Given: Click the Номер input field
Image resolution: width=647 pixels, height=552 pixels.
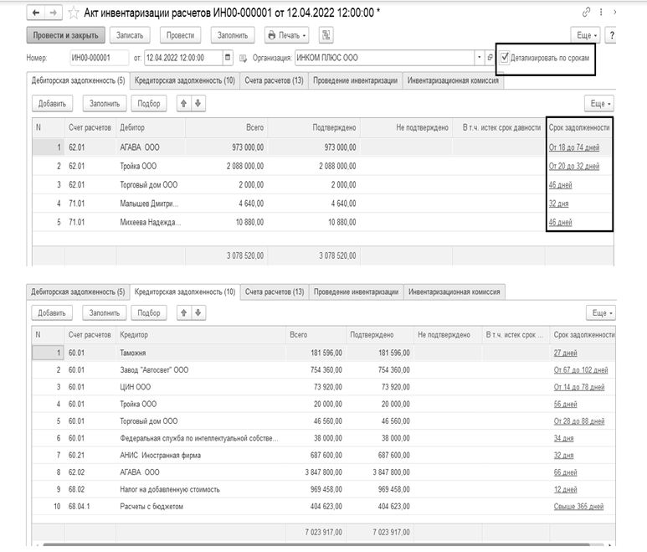Looking at the screenshot, I should coord(98,58).
